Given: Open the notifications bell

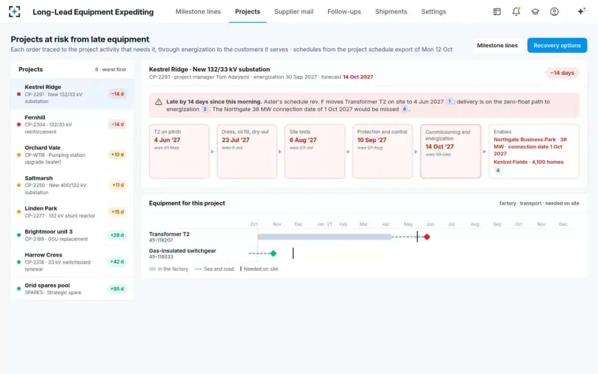Looking at the screenshot, I should tap(516, 11).
